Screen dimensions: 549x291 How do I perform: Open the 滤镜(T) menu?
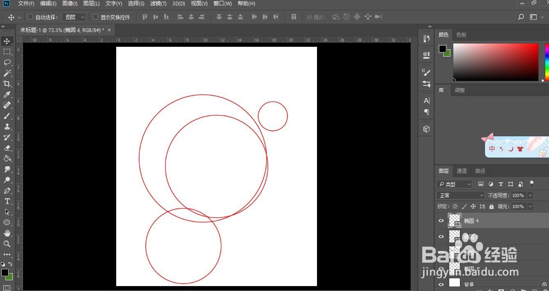158,4
